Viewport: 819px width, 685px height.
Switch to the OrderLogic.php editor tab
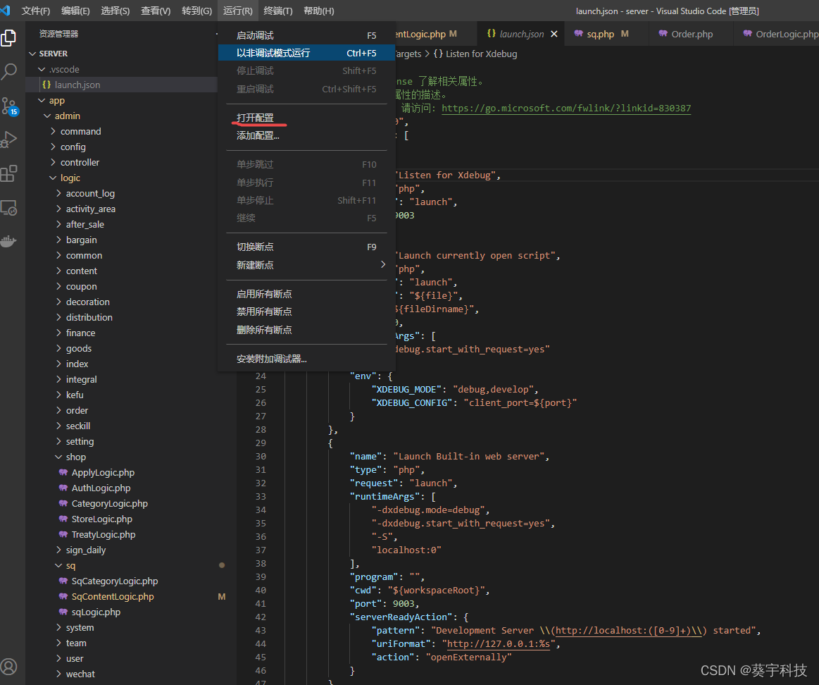pyautogui.click(x=776, y=34)
